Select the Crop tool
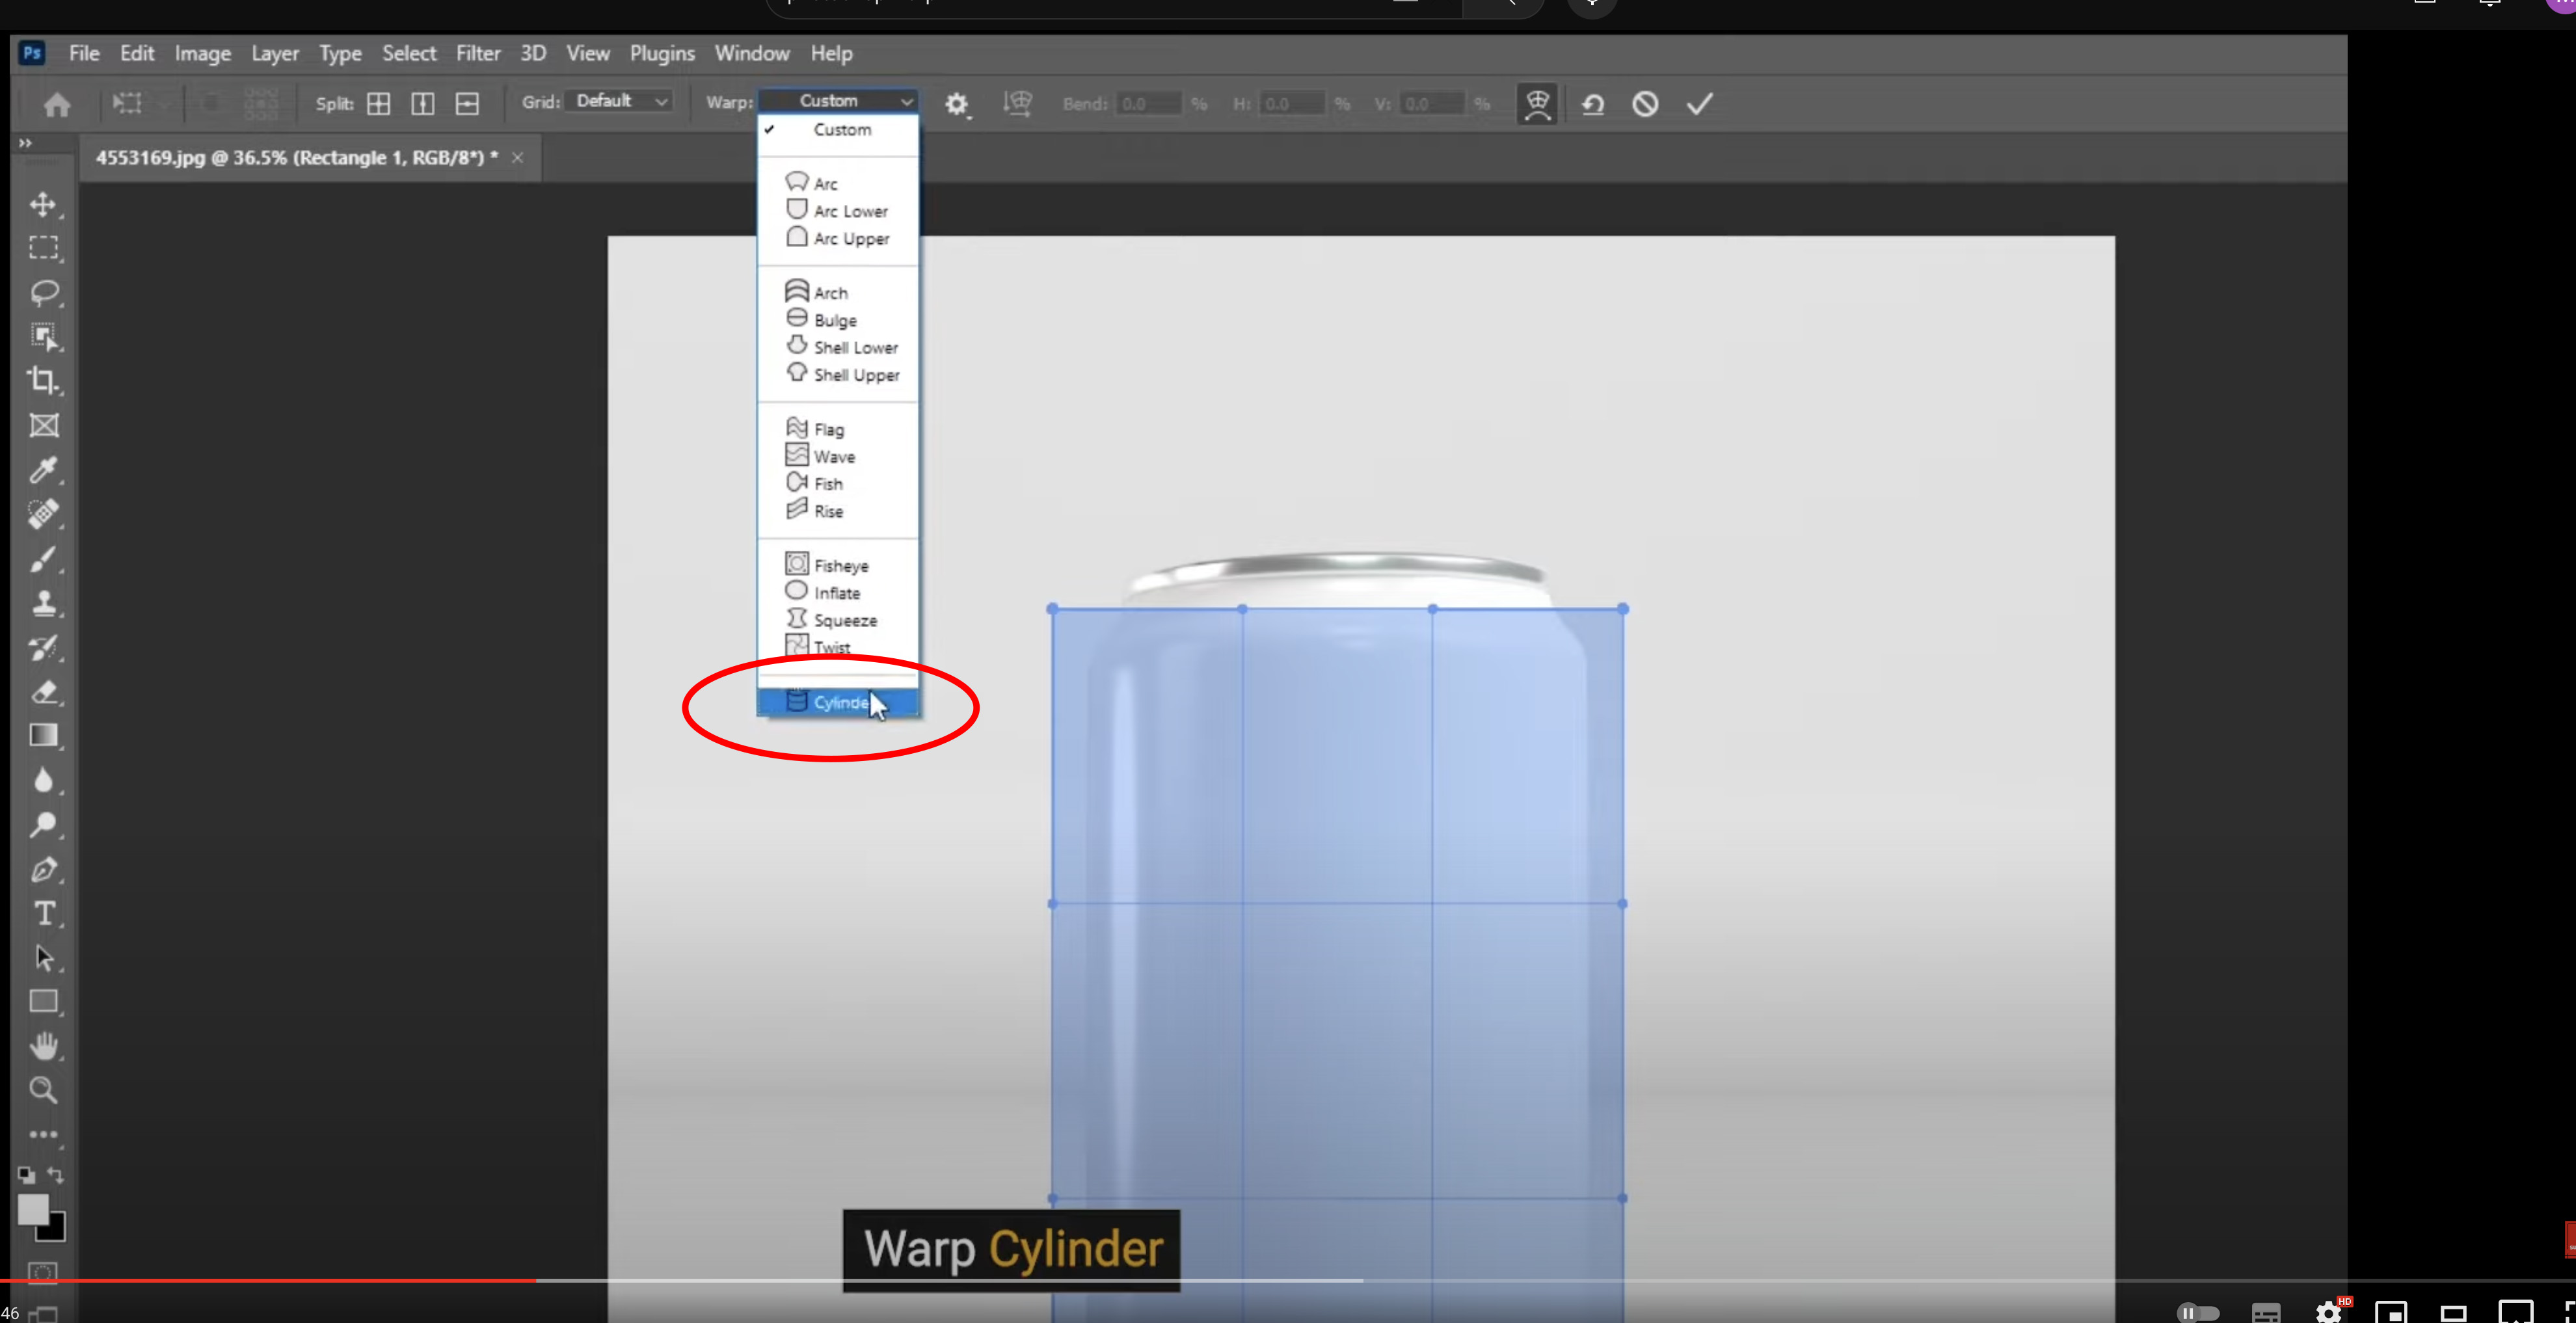2576x1323 pixels. coord(44,380)
